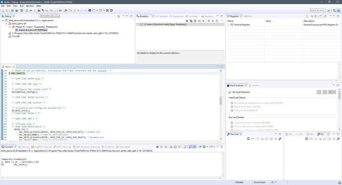Click the Build project icon in toolbar
The height and width of the screenshot is (185, 342).
pos(12,10)
